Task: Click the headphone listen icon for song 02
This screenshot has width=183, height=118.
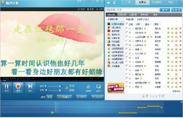Action: click(x=172, y=33)
